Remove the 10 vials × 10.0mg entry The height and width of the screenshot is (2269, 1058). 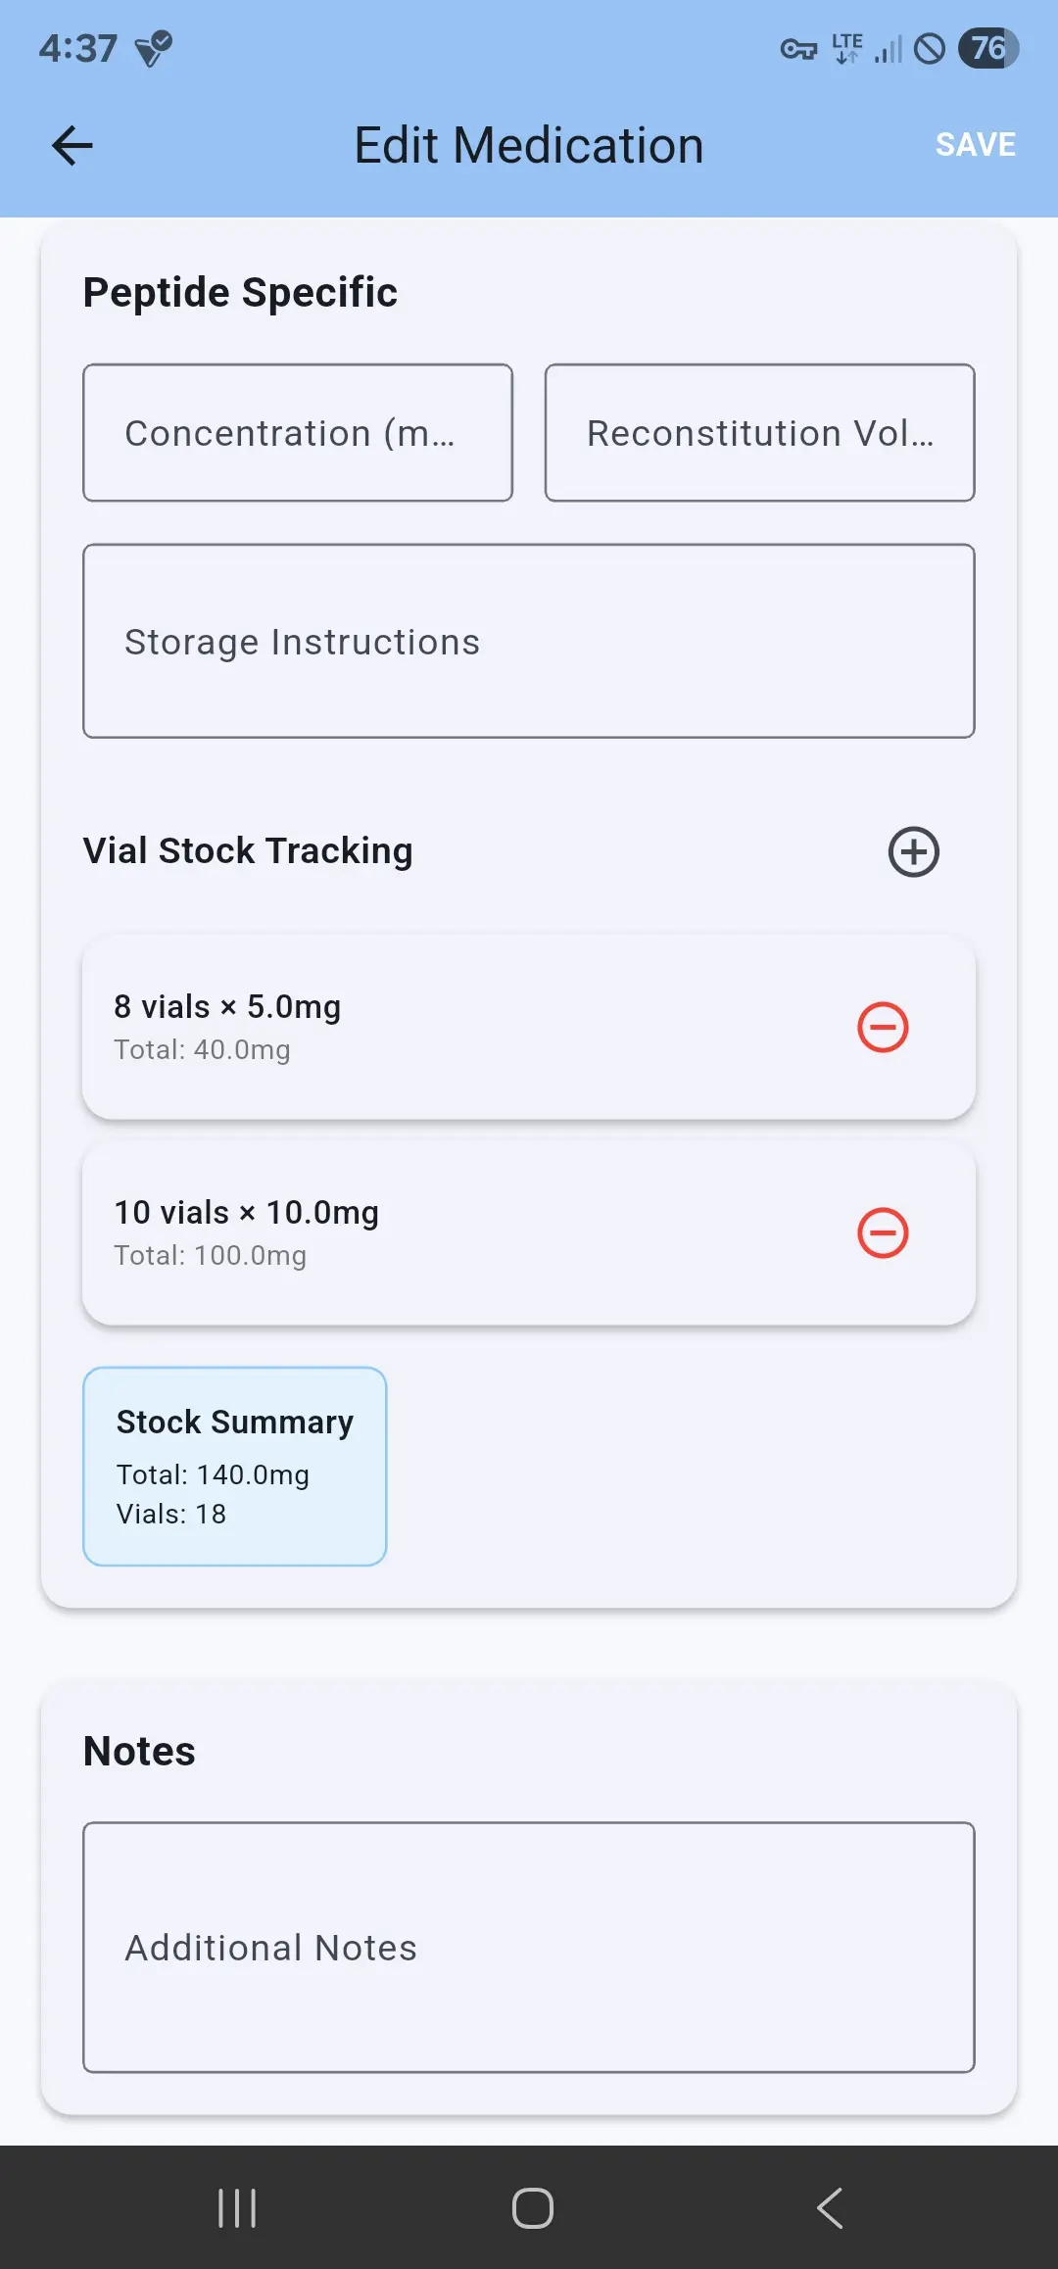(x=883, y=1232)
